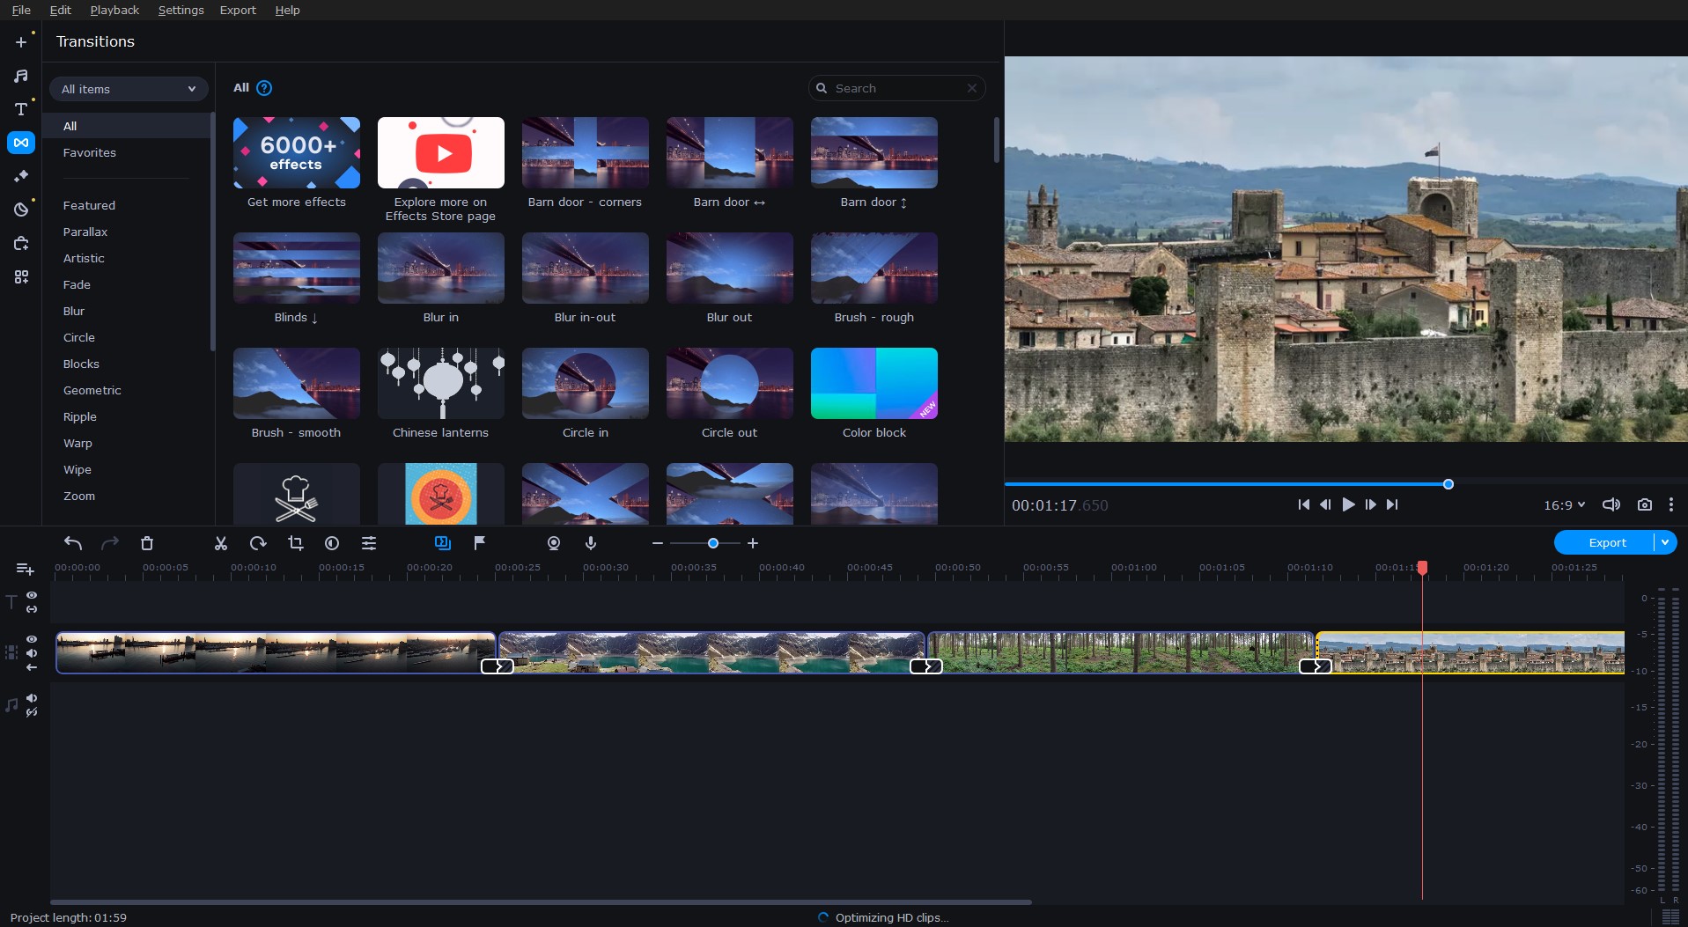Select the Circle in transition thumbnail
The image size is (1688, 927).
[585, 384]
